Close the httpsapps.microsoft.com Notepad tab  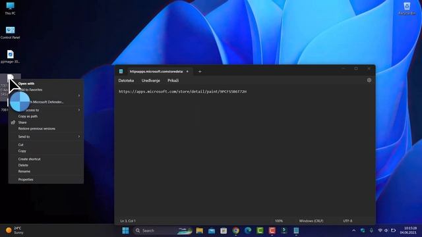pos(187,72)
